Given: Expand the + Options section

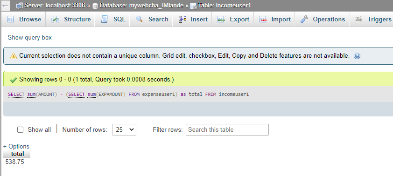Looking at the screenshot, I should 16,146.
